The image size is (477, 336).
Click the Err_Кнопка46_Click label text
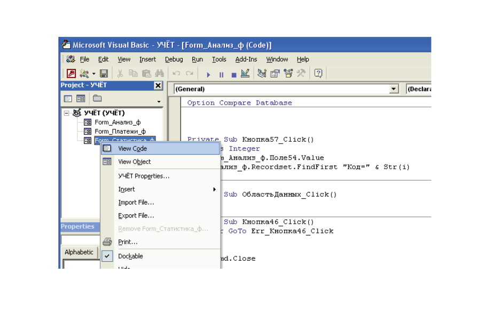292,231
